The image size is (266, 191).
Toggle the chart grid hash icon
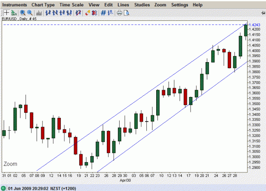[103, 13]
